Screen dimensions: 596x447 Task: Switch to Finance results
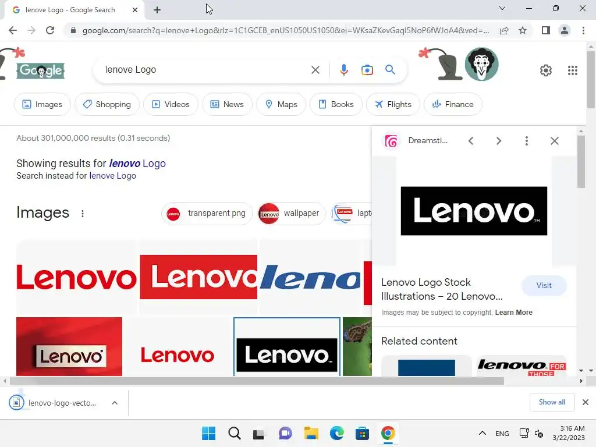(x=453, y=104)
